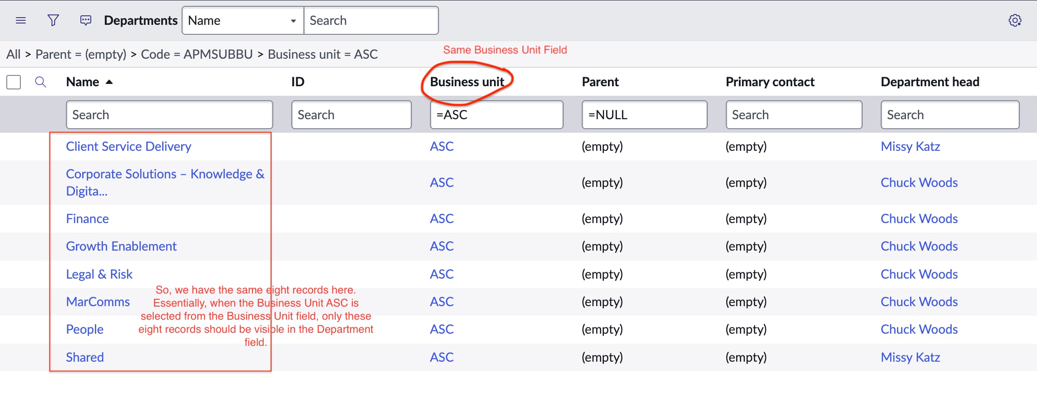The width and height of the screenshot is (1037, 410).
Task: Open the Client Service Delivery record
Action: click(128, 146)
